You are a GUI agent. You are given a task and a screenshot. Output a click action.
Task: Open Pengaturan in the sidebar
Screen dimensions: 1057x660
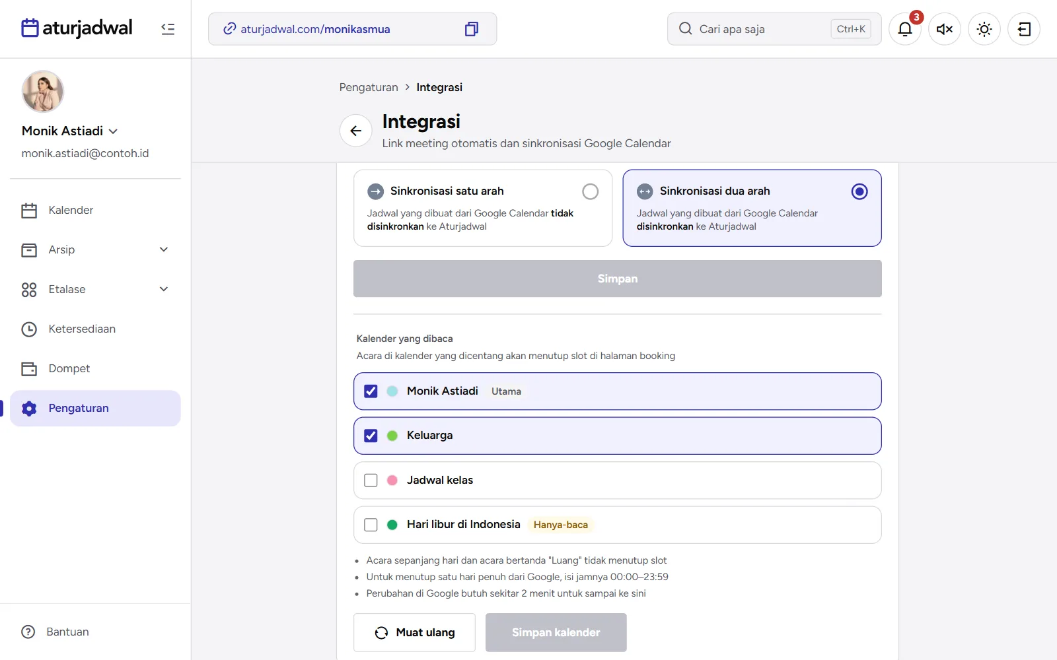95,408
